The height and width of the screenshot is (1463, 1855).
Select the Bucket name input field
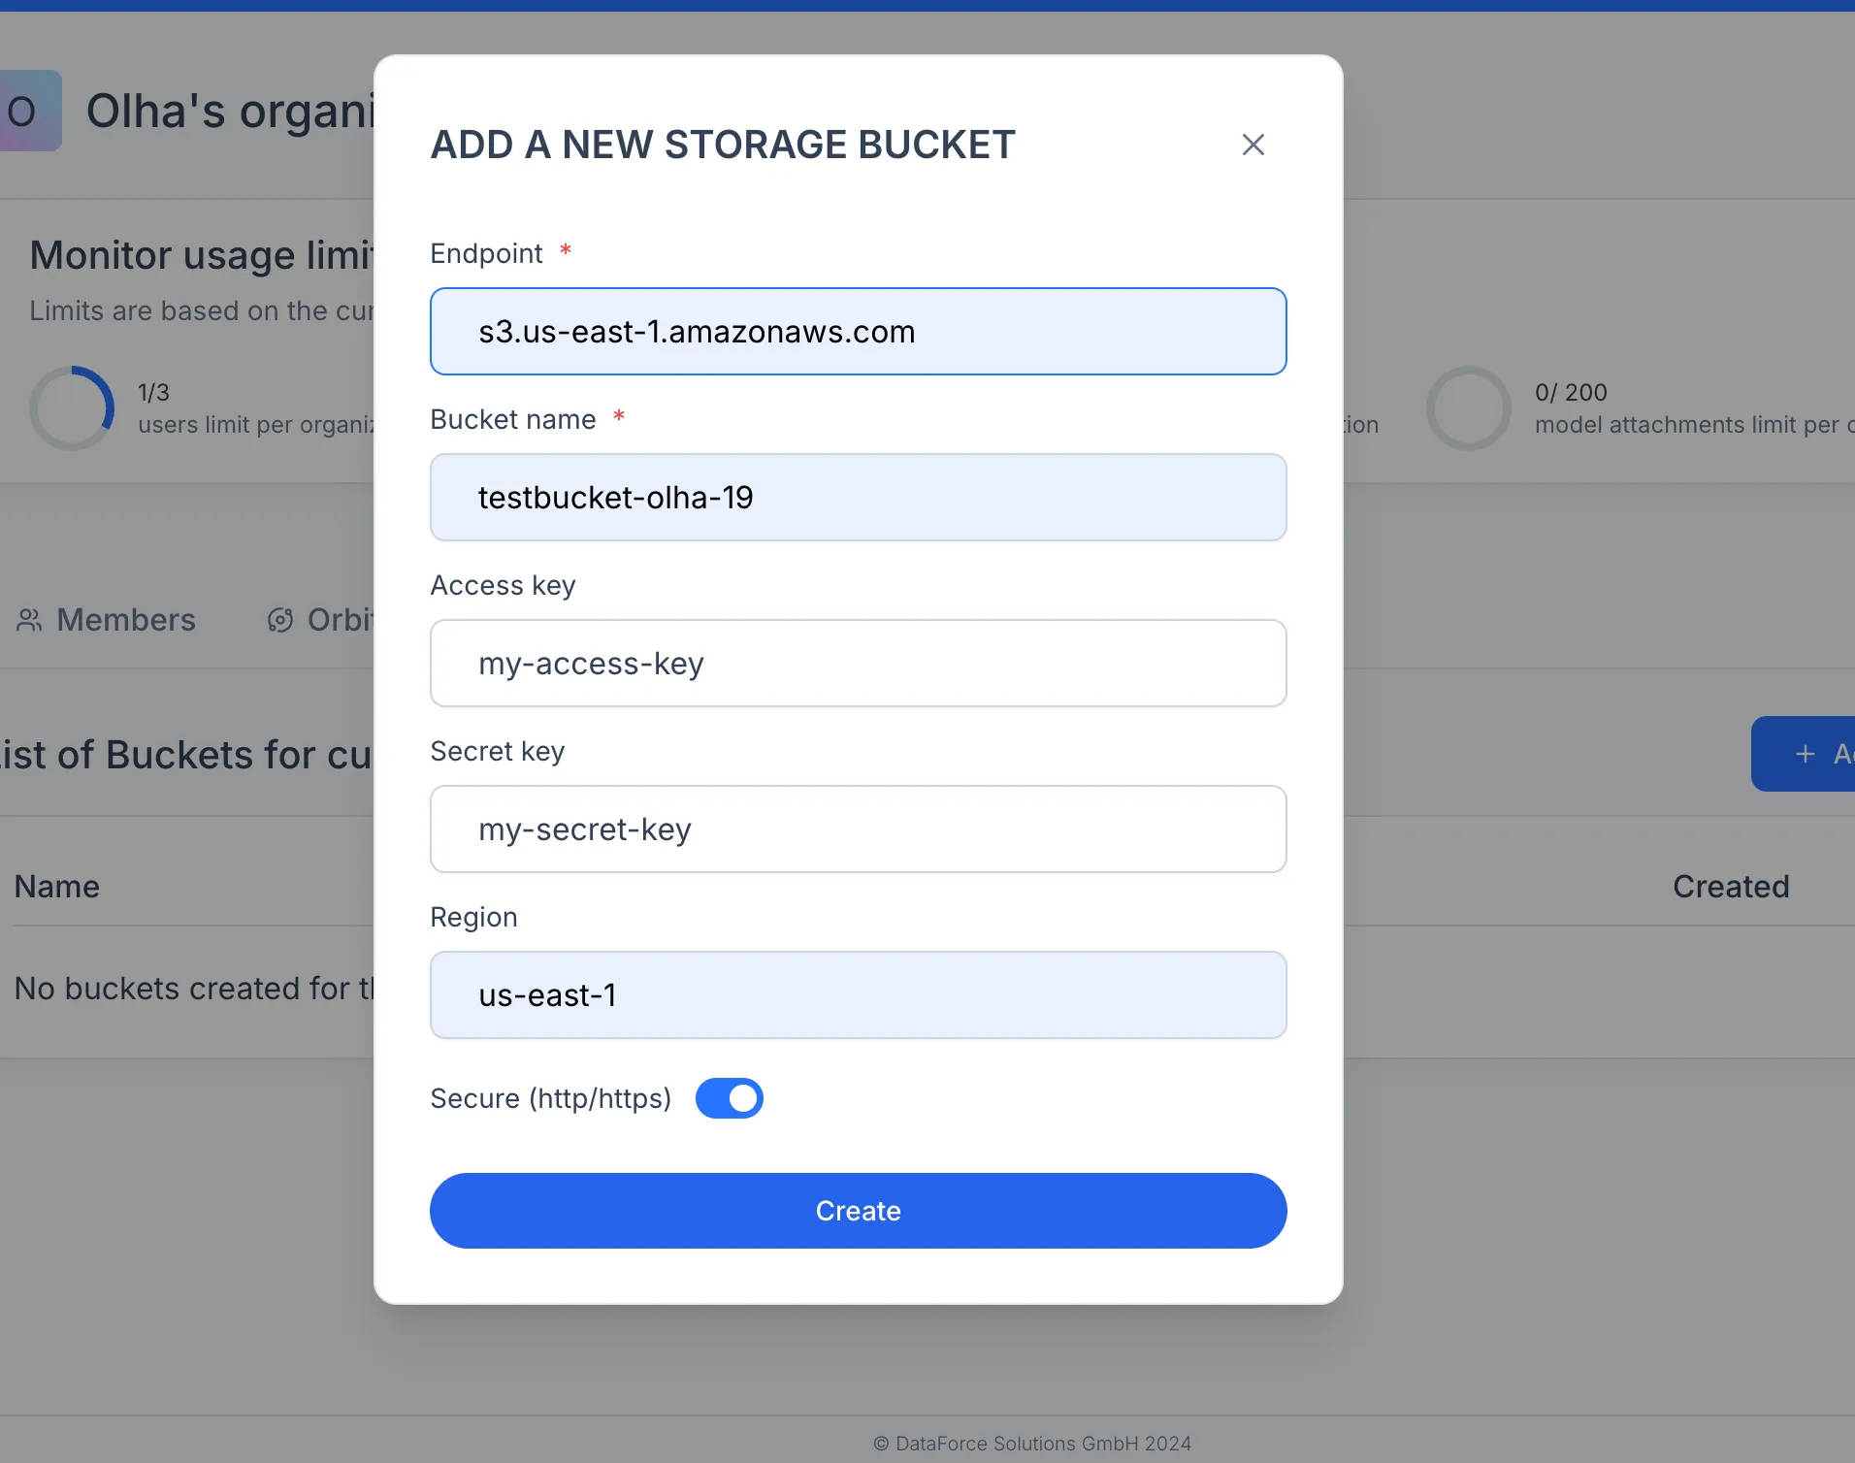(x=859, y=497)
